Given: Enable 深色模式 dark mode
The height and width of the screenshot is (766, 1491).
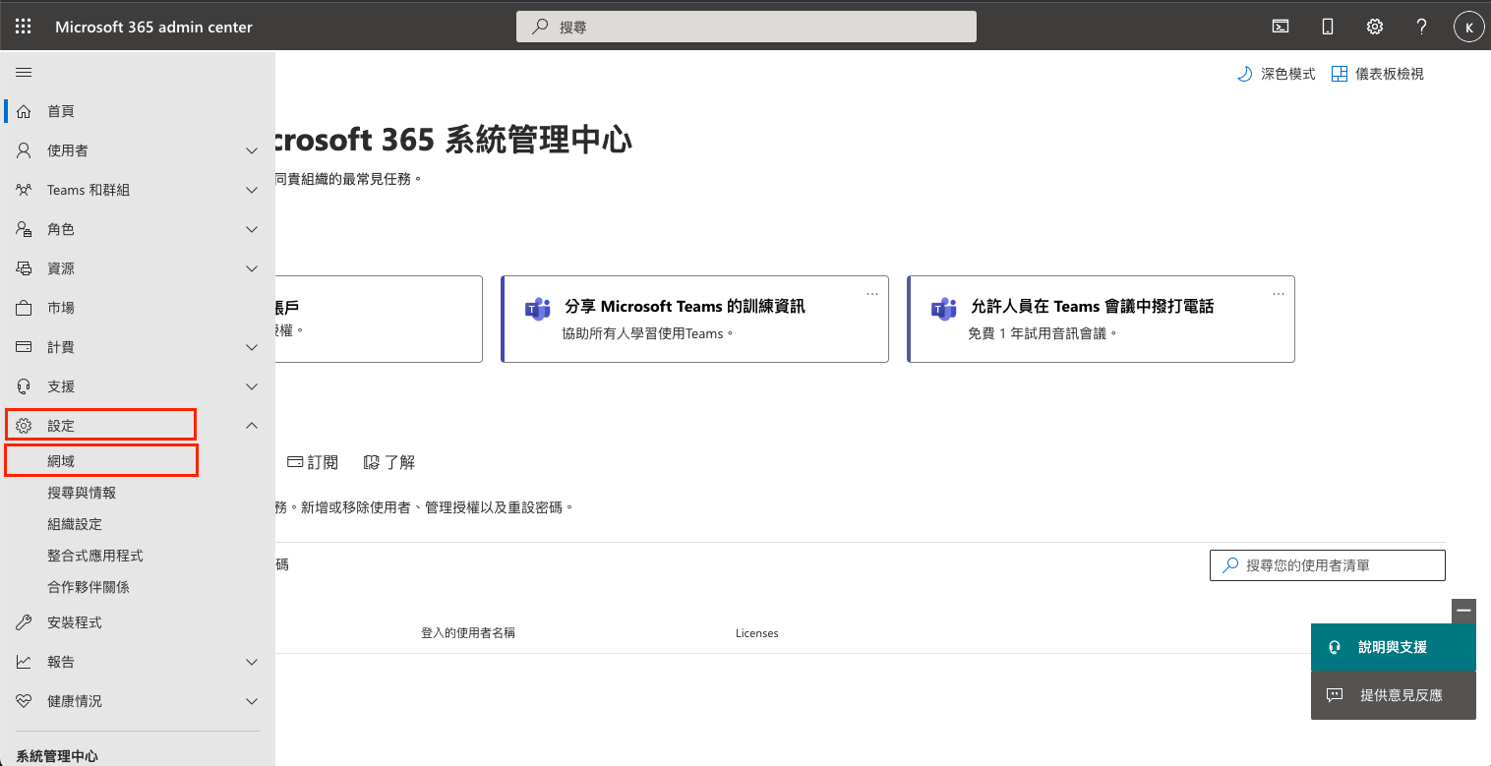Looking at the screenshot, I should (x=1276, y=74).
